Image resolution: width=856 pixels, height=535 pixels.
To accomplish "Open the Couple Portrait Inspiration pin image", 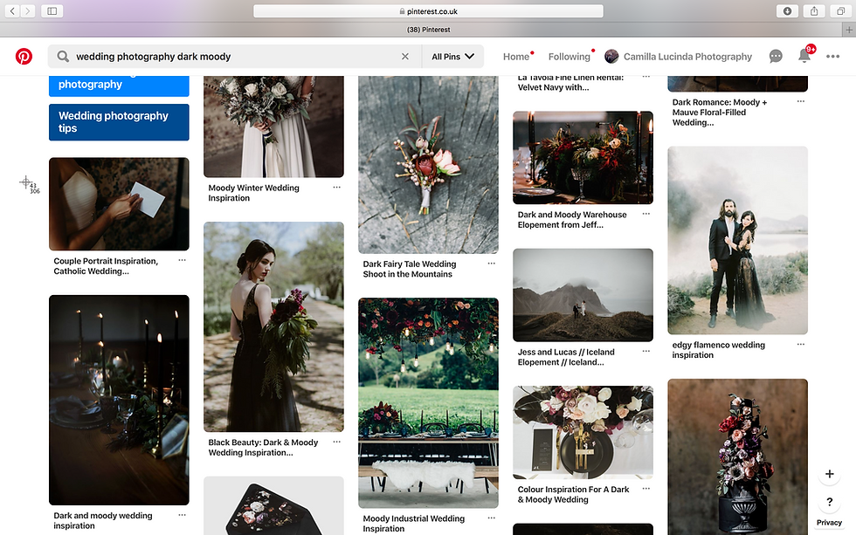I will pyautogui.click(x=119, y=204).
